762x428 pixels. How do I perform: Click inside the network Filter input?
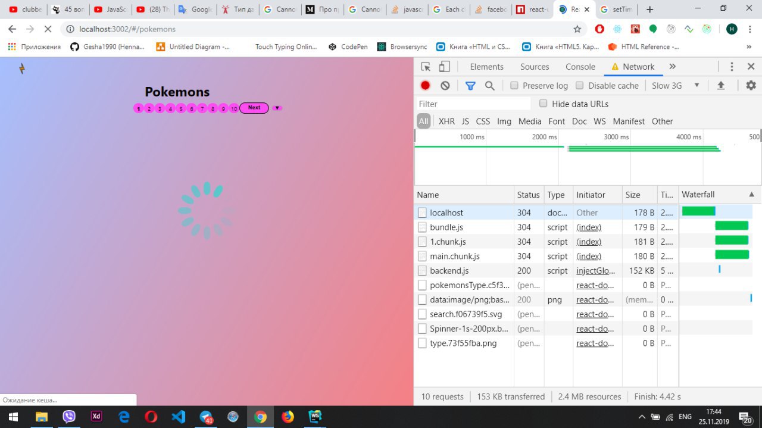click(473, 104)
